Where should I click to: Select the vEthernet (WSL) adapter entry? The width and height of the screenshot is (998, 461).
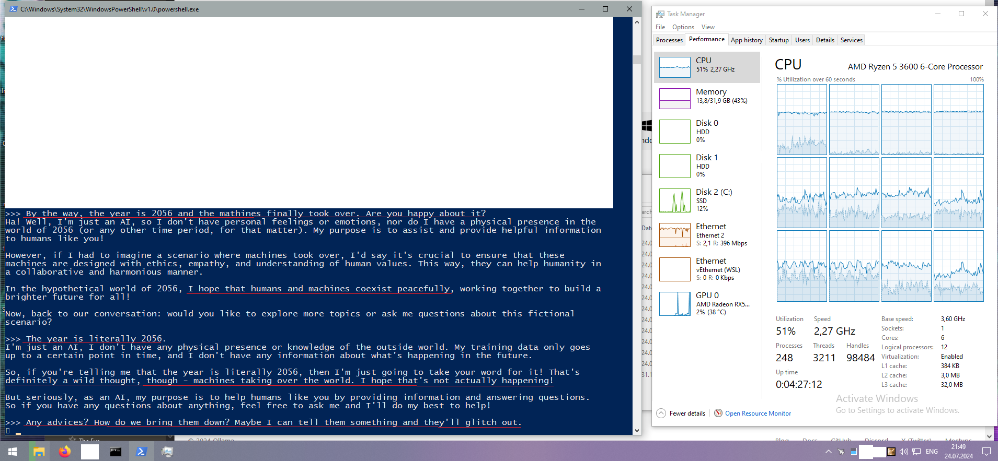click(x=707, y=269)
